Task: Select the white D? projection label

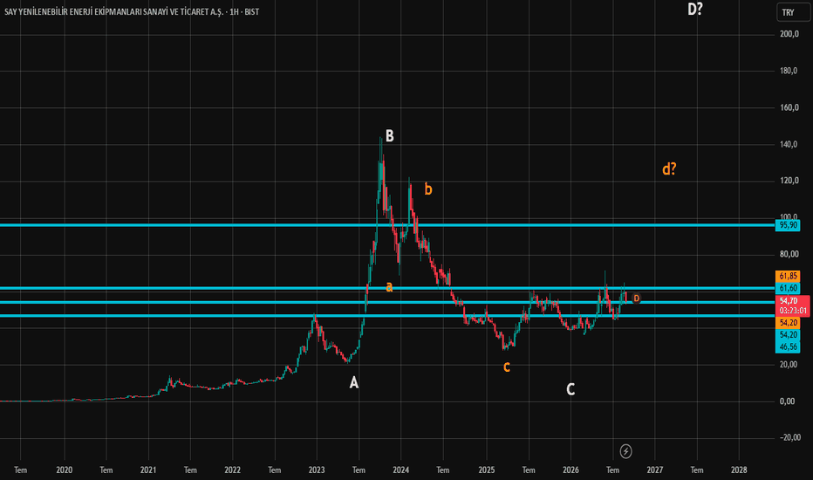Action: [695, 9]
